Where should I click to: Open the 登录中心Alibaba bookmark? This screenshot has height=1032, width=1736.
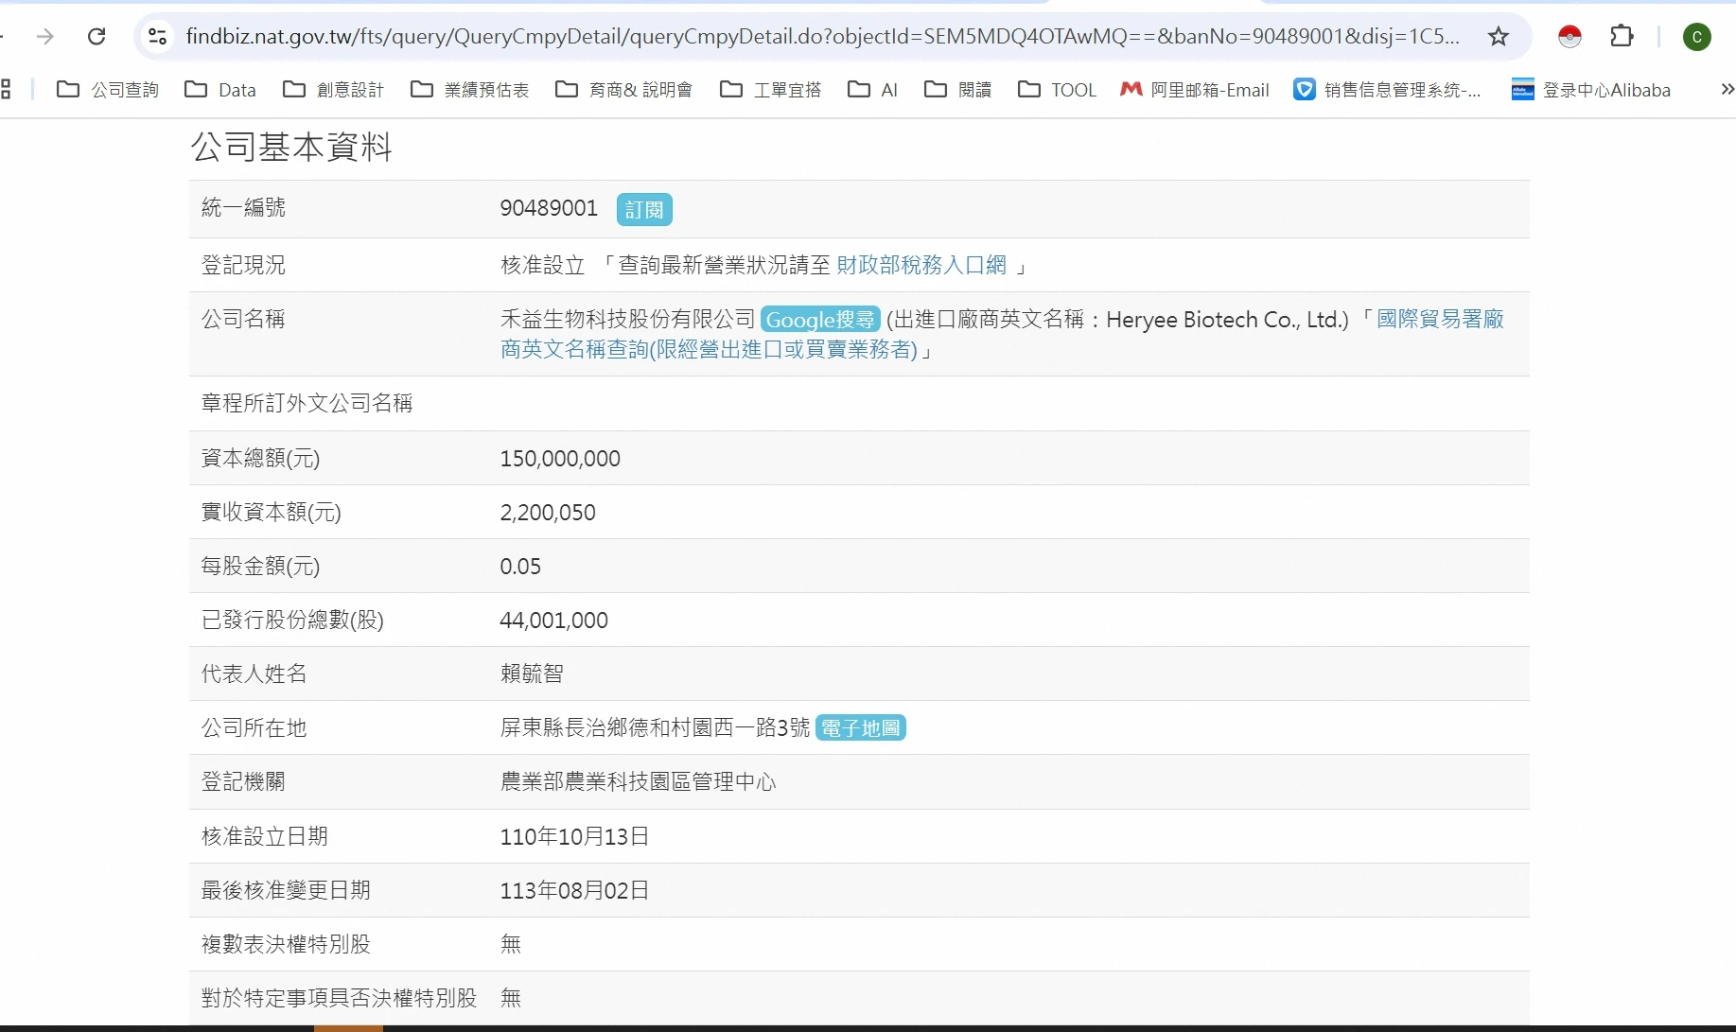pyautogui.click(x=1590, y=90)
